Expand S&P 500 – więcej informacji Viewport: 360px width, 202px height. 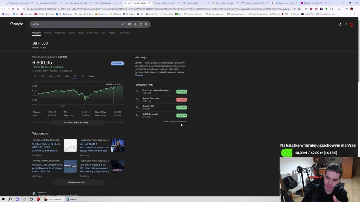[x=78, y=123]
